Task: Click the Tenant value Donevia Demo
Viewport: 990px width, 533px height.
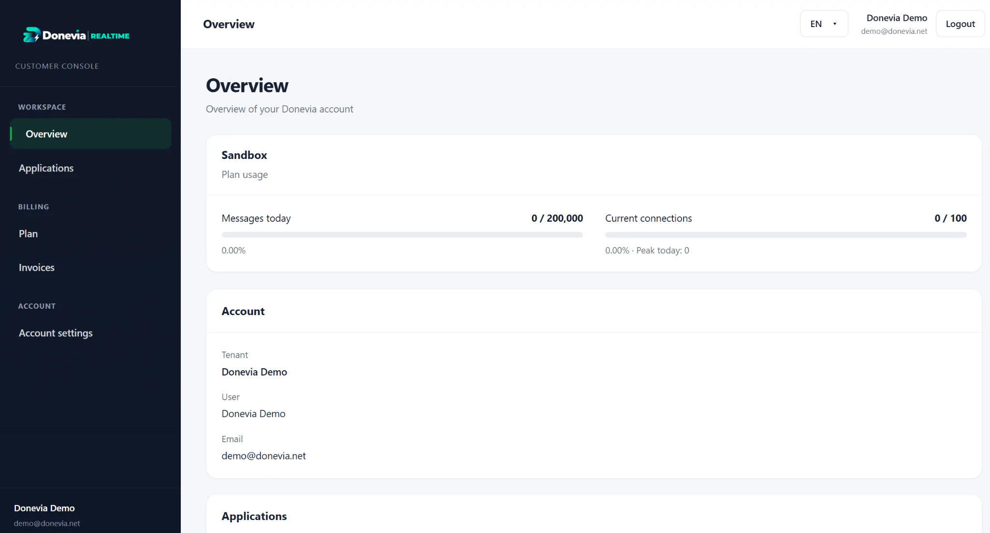Action: pyautogui.click(x=254, y=372)
